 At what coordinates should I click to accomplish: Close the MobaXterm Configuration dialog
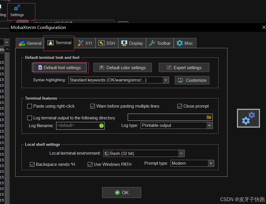264,27
